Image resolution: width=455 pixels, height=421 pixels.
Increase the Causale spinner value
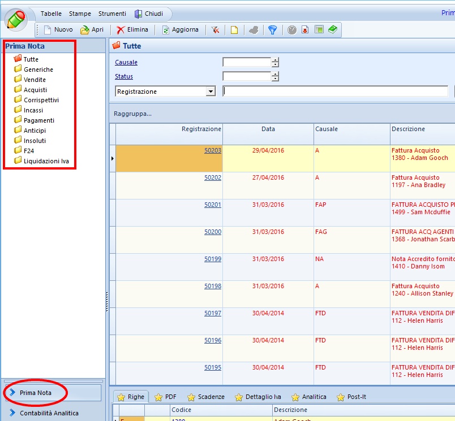[275, 60]
